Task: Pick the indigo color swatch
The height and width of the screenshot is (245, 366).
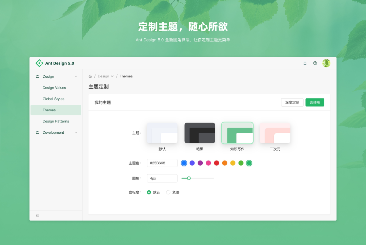Action: coord(192,163)
